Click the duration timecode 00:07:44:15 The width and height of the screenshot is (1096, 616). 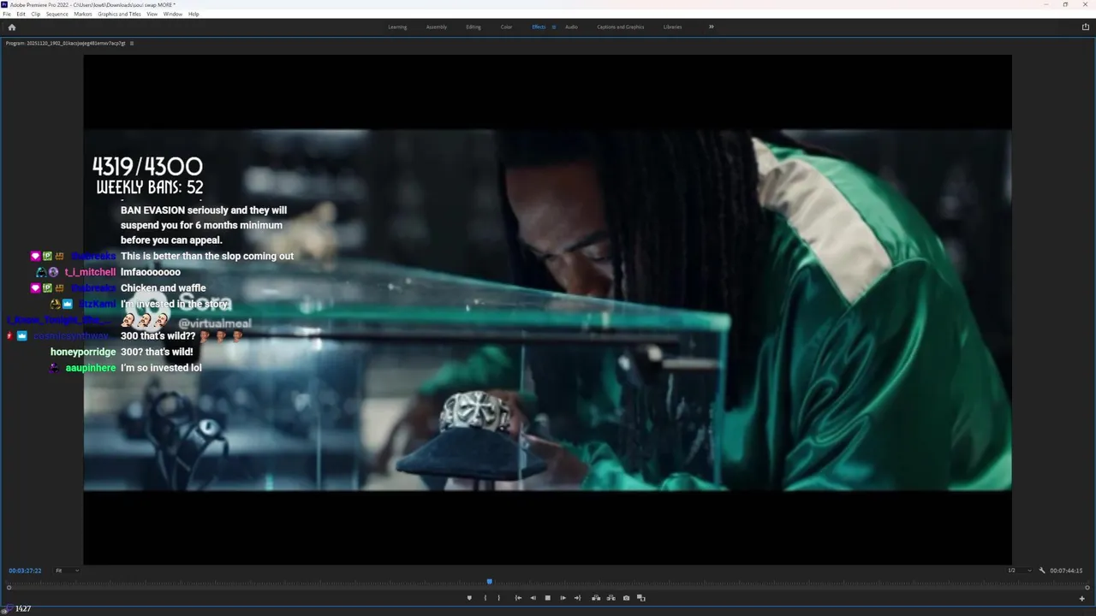(1066, 571)
